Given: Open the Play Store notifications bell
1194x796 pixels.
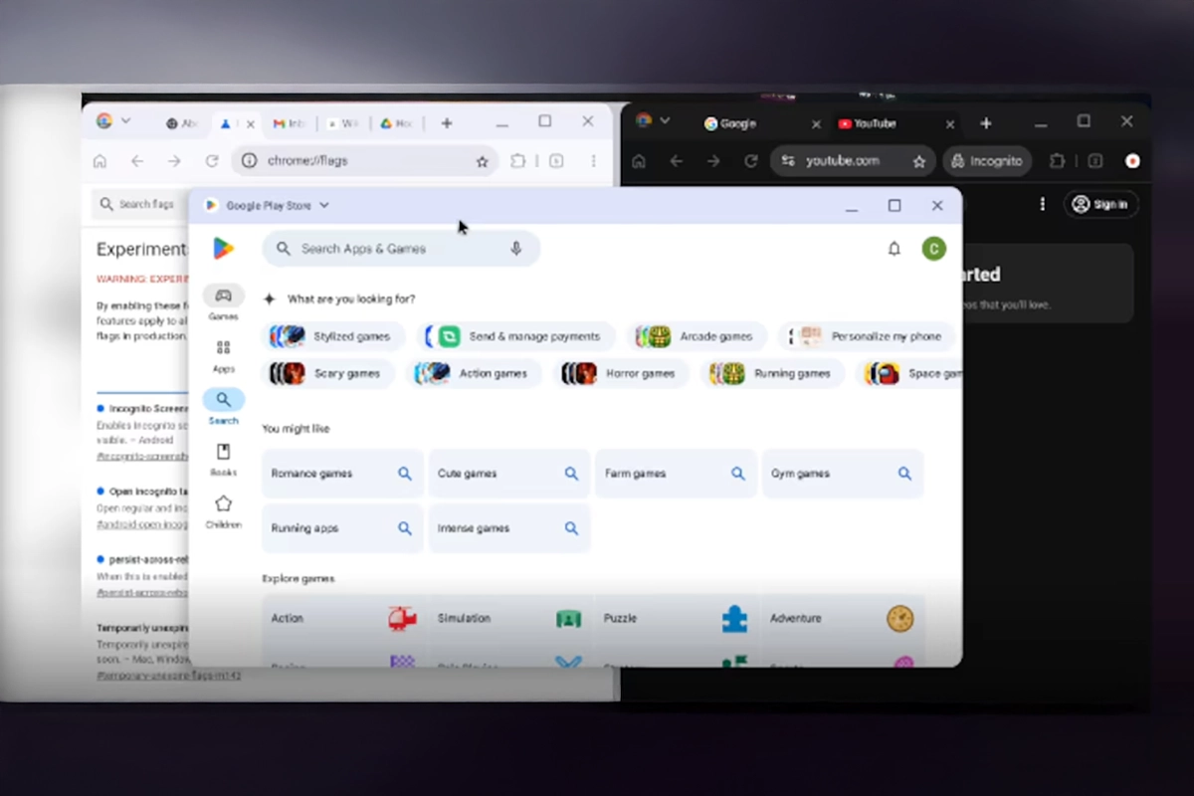Looking at the screenshot, I should (x=894, y=249).
